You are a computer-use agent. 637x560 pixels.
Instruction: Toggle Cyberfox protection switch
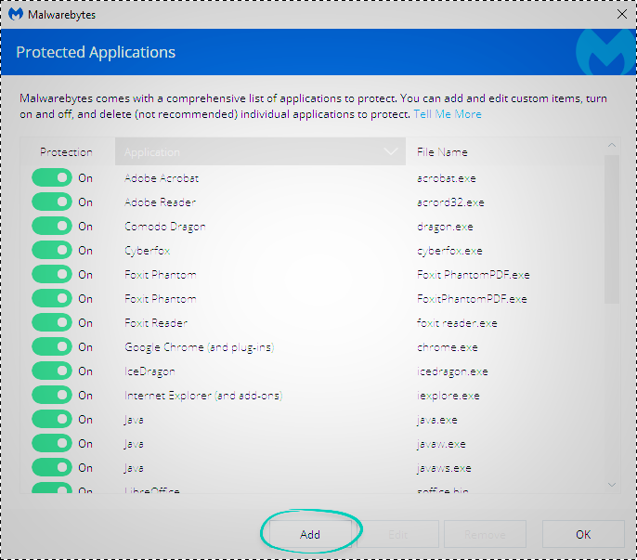coord(52,250)
